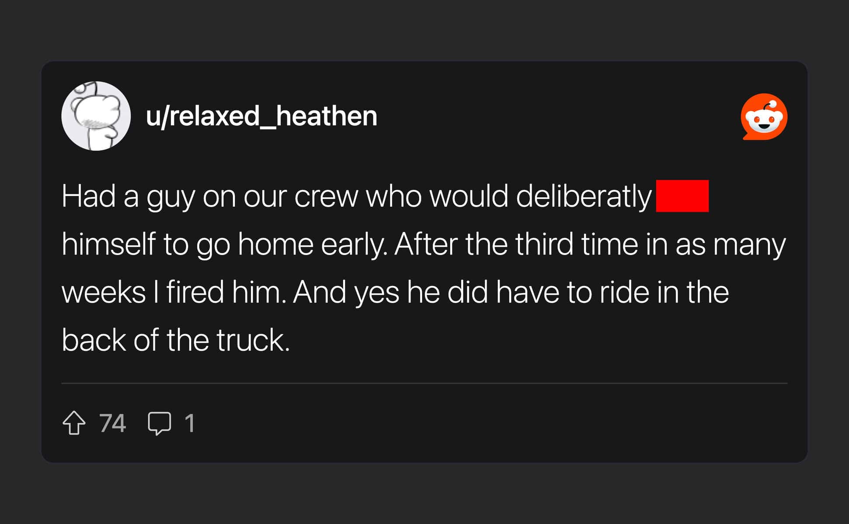The image size is (849, 524).
Task: Open the comment bubble icon
Action: [x=159, y=423]
